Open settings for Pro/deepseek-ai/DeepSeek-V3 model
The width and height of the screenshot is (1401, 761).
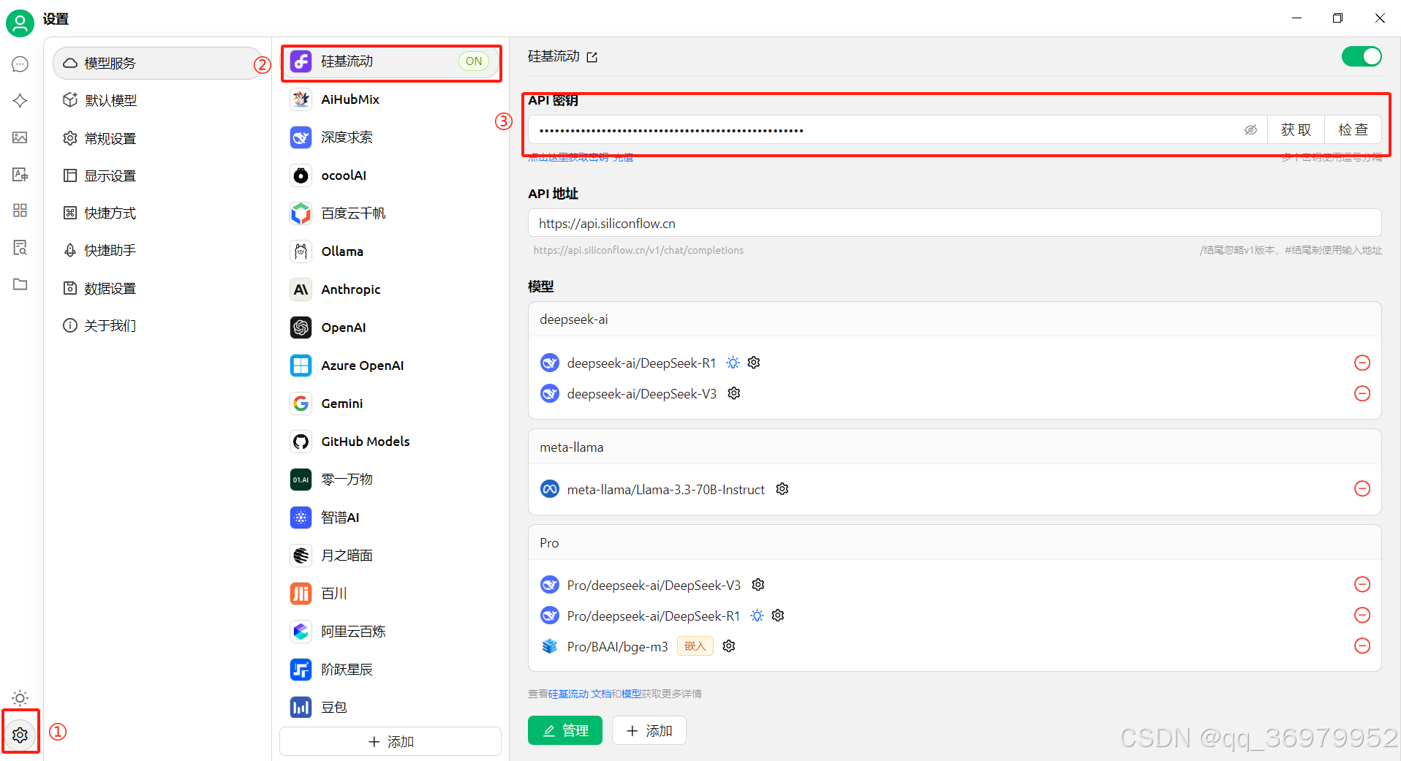(x=758, y=585)
